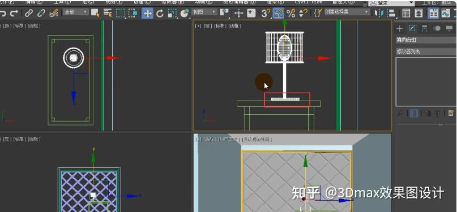Click the Align tool icon
Viewport: 457px width, 212px height.
click(391, 13)
